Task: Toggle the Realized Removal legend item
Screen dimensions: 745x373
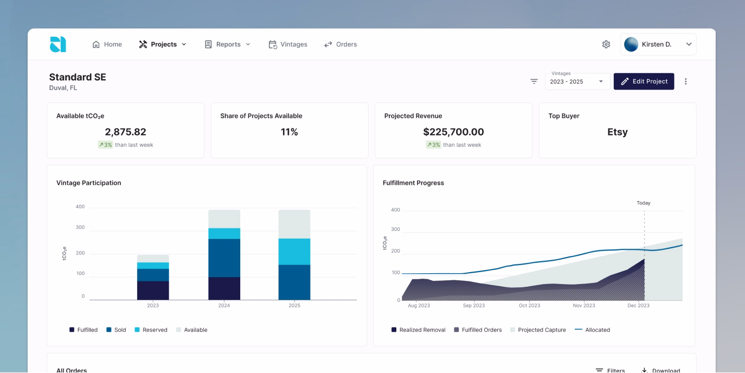Action: click(419, 330)
